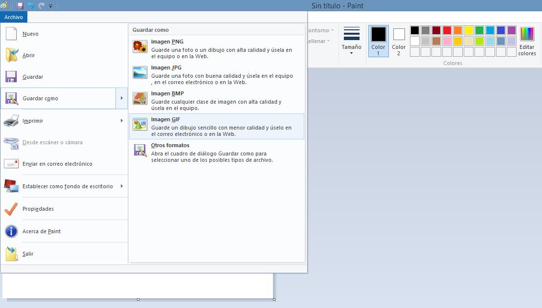Click the Abrir folder icon
The width and height of the screenshot is (542, 308).
tap(11, 55)
